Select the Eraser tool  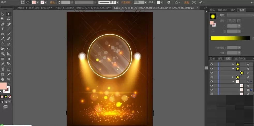tap(9, 39)
